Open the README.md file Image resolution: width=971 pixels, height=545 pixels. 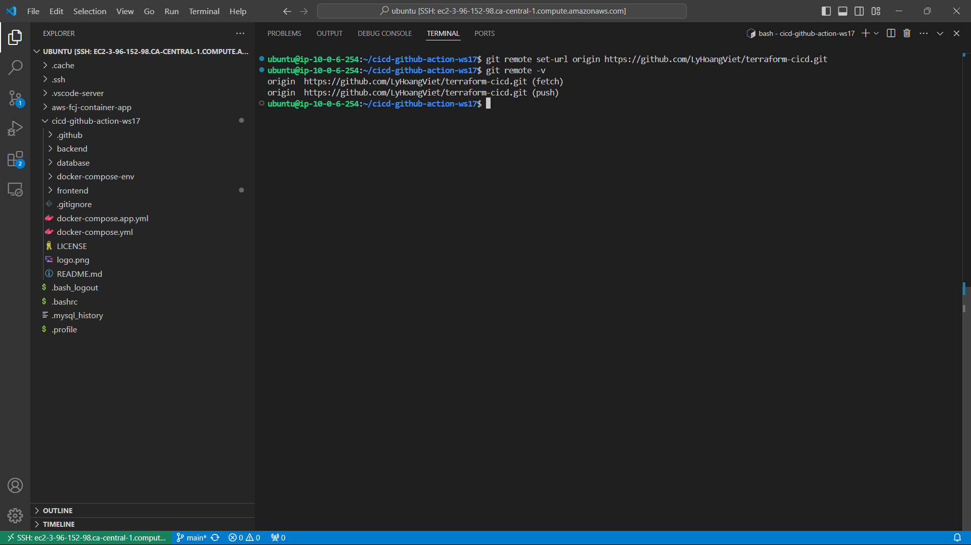tap(142, 274)
